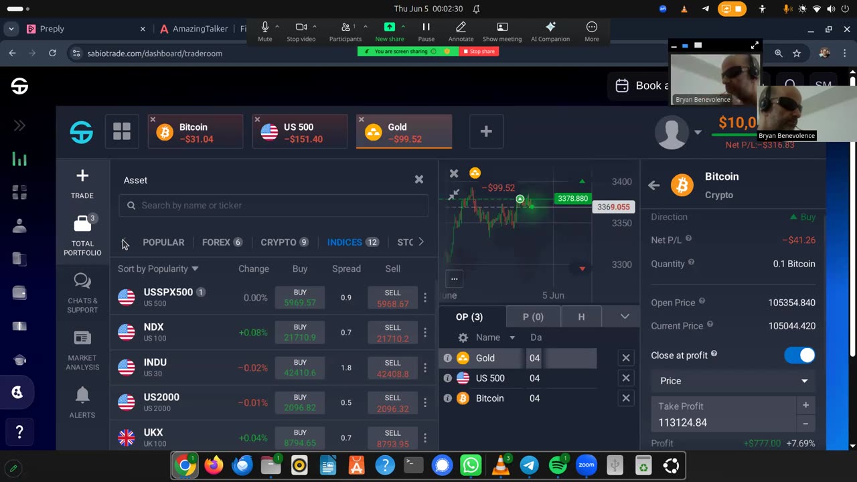Show info for the Gold position
857x482 pixels.
(448, 358)
